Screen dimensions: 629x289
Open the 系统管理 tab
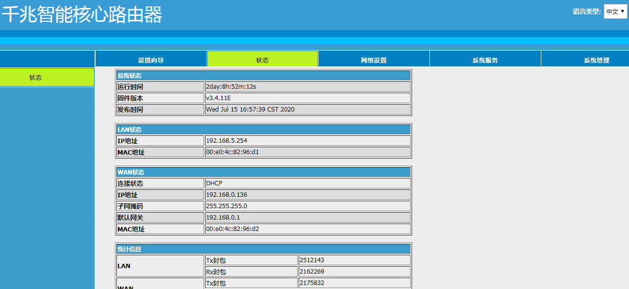point(596,60)
